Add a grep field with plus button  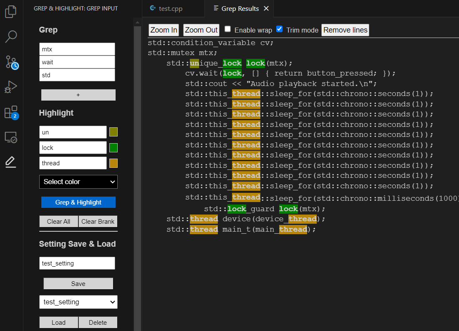[78, 95]
